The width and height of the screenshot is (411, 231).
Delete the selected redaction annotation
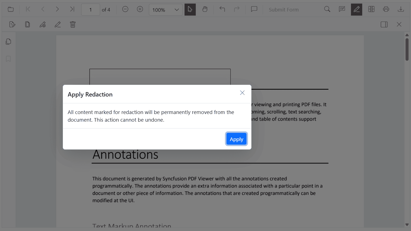[x=73, y=24]
